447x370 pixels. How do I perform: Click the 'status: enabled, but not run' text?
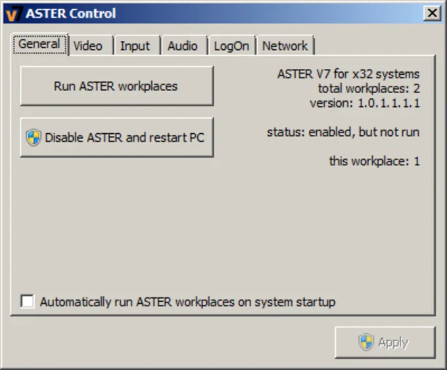click(x=343, y=133)
